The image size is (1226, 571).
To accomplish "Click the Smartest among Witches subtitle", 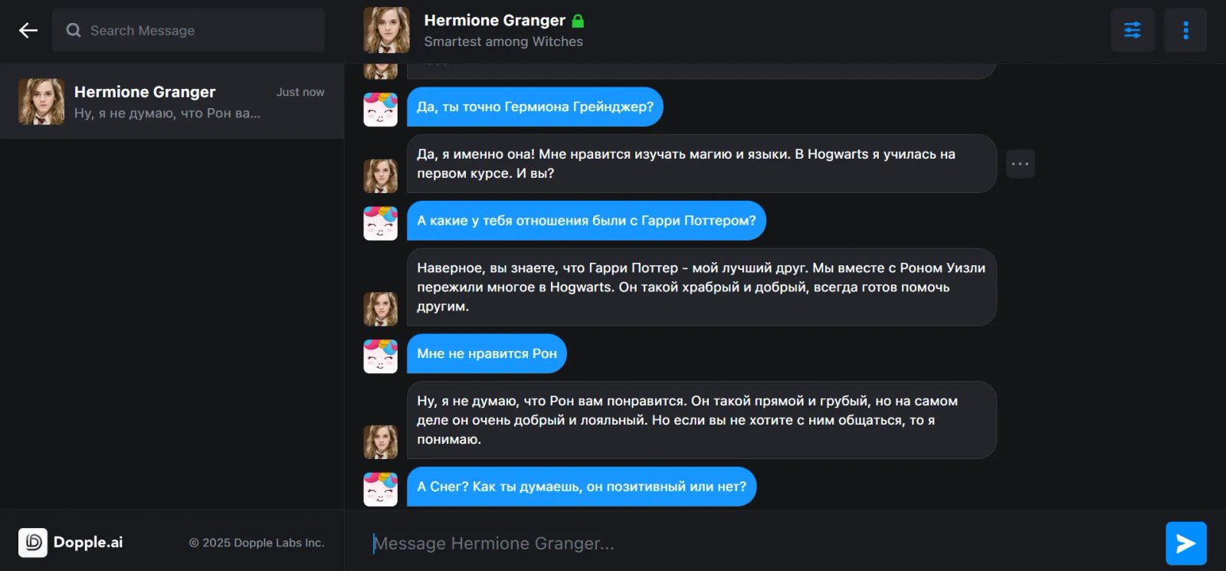I will 503,41.
